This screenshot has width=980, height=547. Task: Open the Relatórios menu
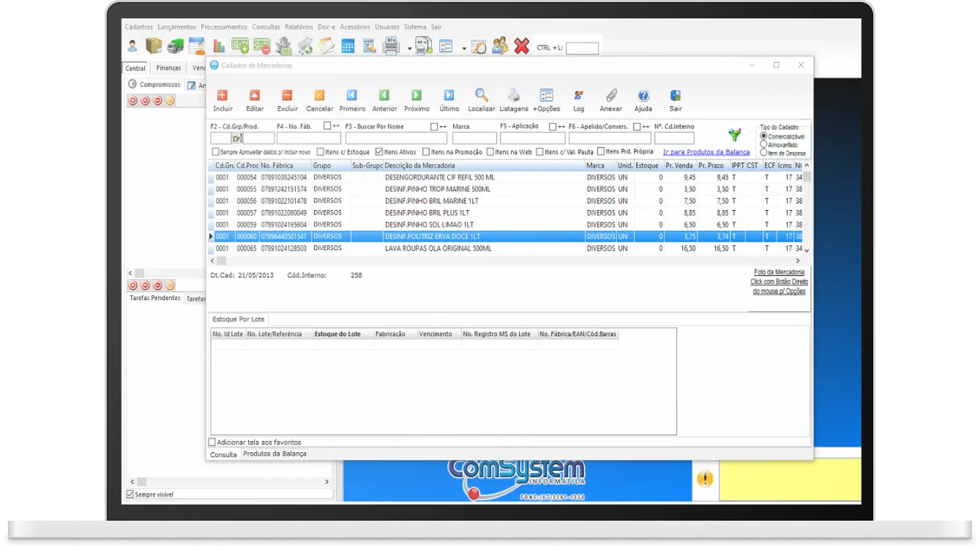pyautogui.click(x=299, y=27)
